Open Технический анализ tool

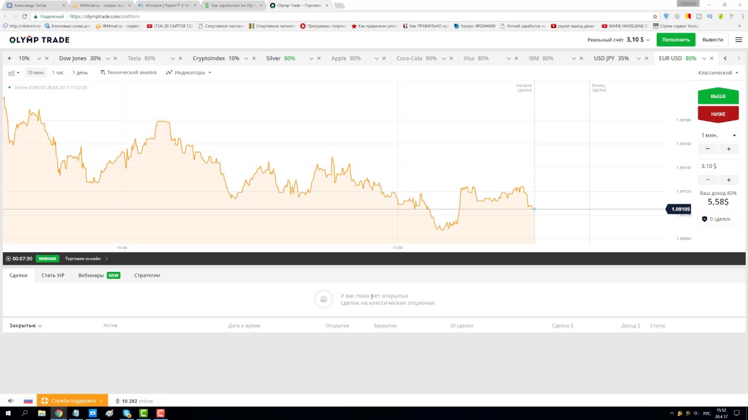tap(129, 73)
